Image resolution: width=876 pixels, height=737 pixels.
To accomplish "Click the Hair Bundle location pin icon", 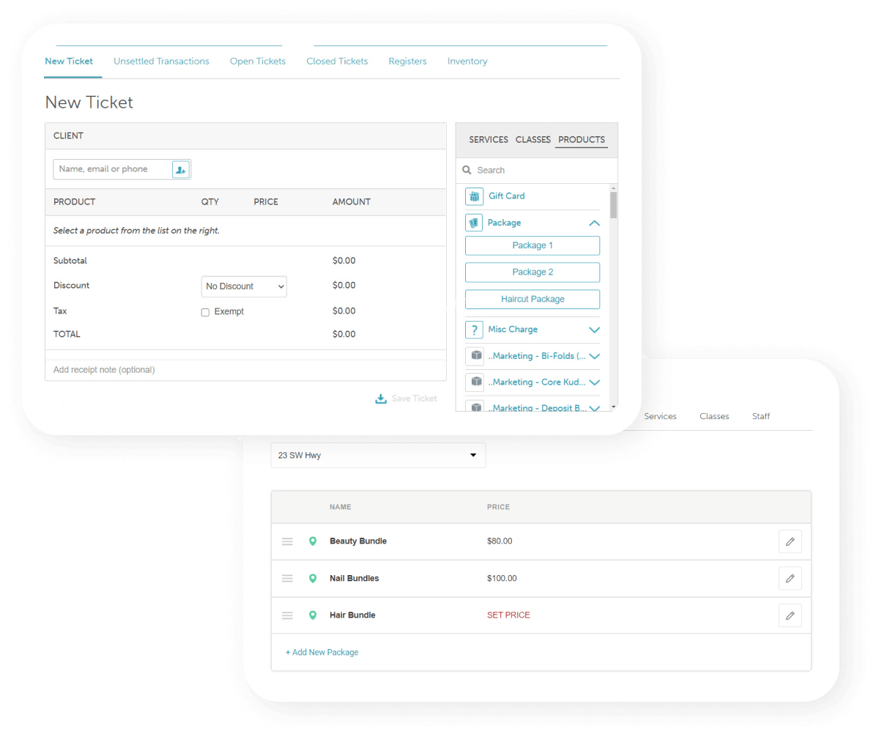I will pos(313,615).
